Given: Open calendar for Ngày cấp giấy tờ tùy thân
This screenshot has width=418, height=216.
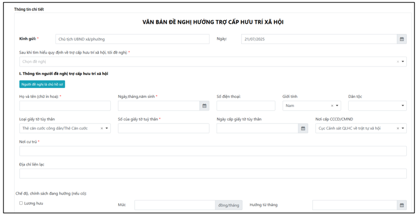Looking at the screenshot, I should [303, 128].
